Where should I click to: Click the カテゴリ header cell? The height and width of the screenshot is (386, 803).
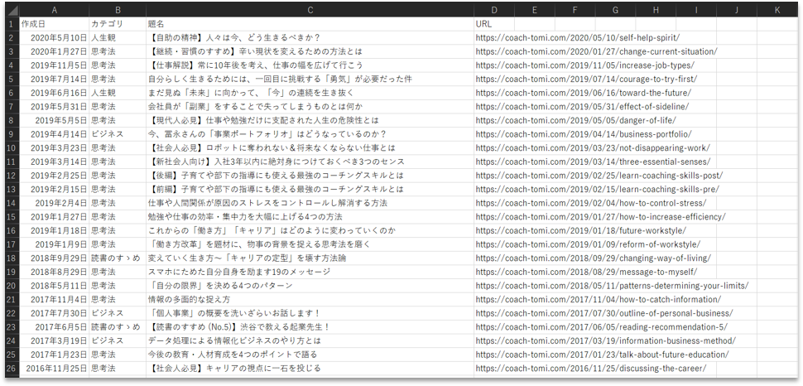(117, 24)
